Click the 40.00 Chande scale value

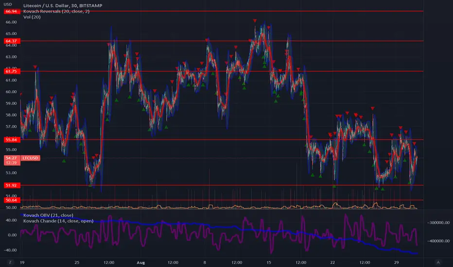12,220
